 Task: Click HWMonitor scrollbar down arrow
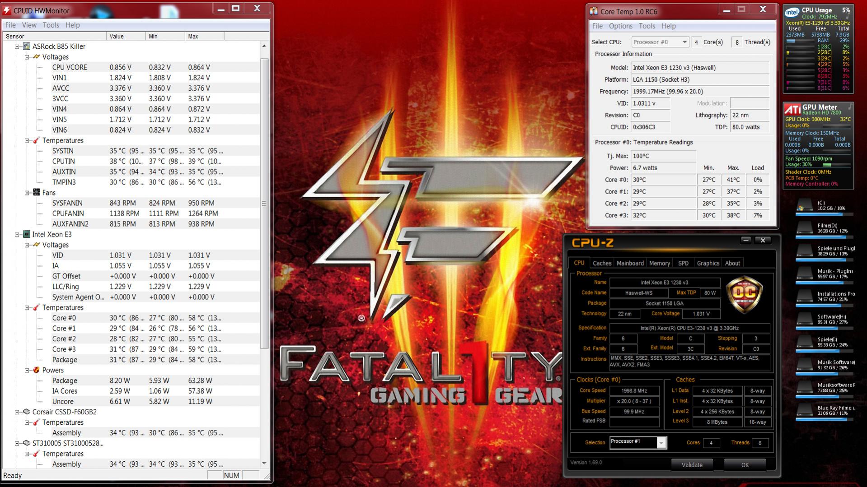264,464
